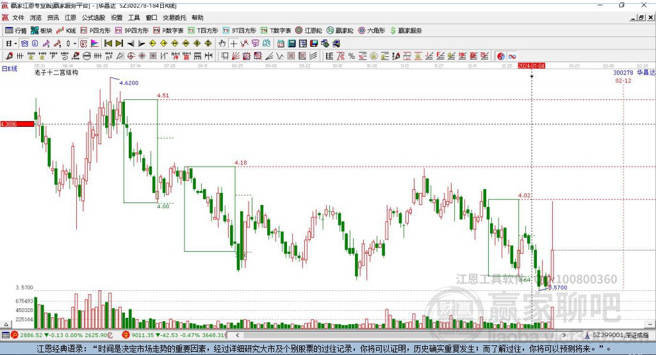Open the 帮助 menu
The image size is (656, 355).
(x=197, y=17)
